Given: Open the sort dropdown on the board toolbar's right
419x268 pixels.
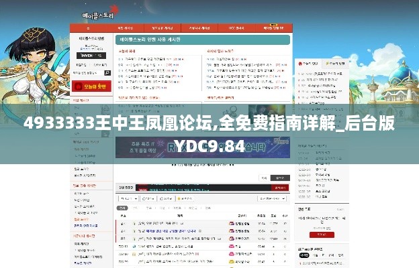Looking at the screenshot, I should tap(271, 199).
